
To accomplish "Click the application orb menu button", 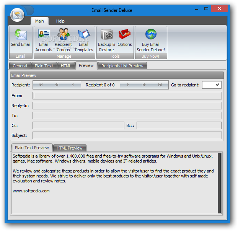I will pyautogui.click(x=17, y=15).
